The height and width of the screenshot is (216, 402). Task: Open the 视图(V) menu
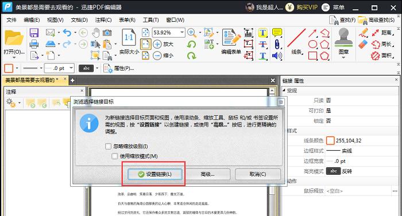click(x=55, y=20)
